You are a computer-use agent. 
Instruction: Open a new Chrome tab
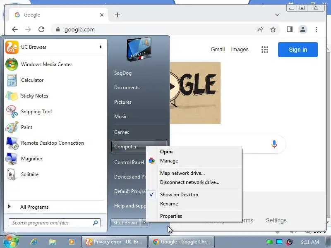coord(118,15)
